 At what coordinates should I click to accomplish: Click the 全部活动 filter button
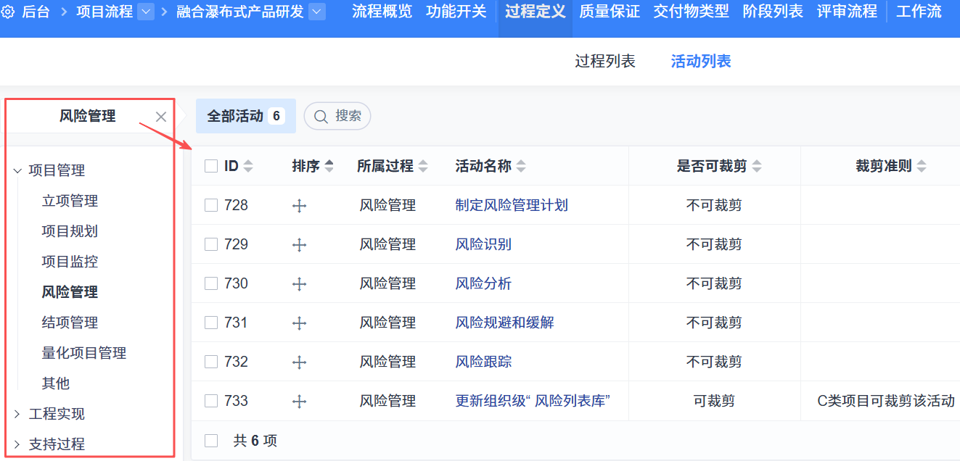click(x=245, y=116)
